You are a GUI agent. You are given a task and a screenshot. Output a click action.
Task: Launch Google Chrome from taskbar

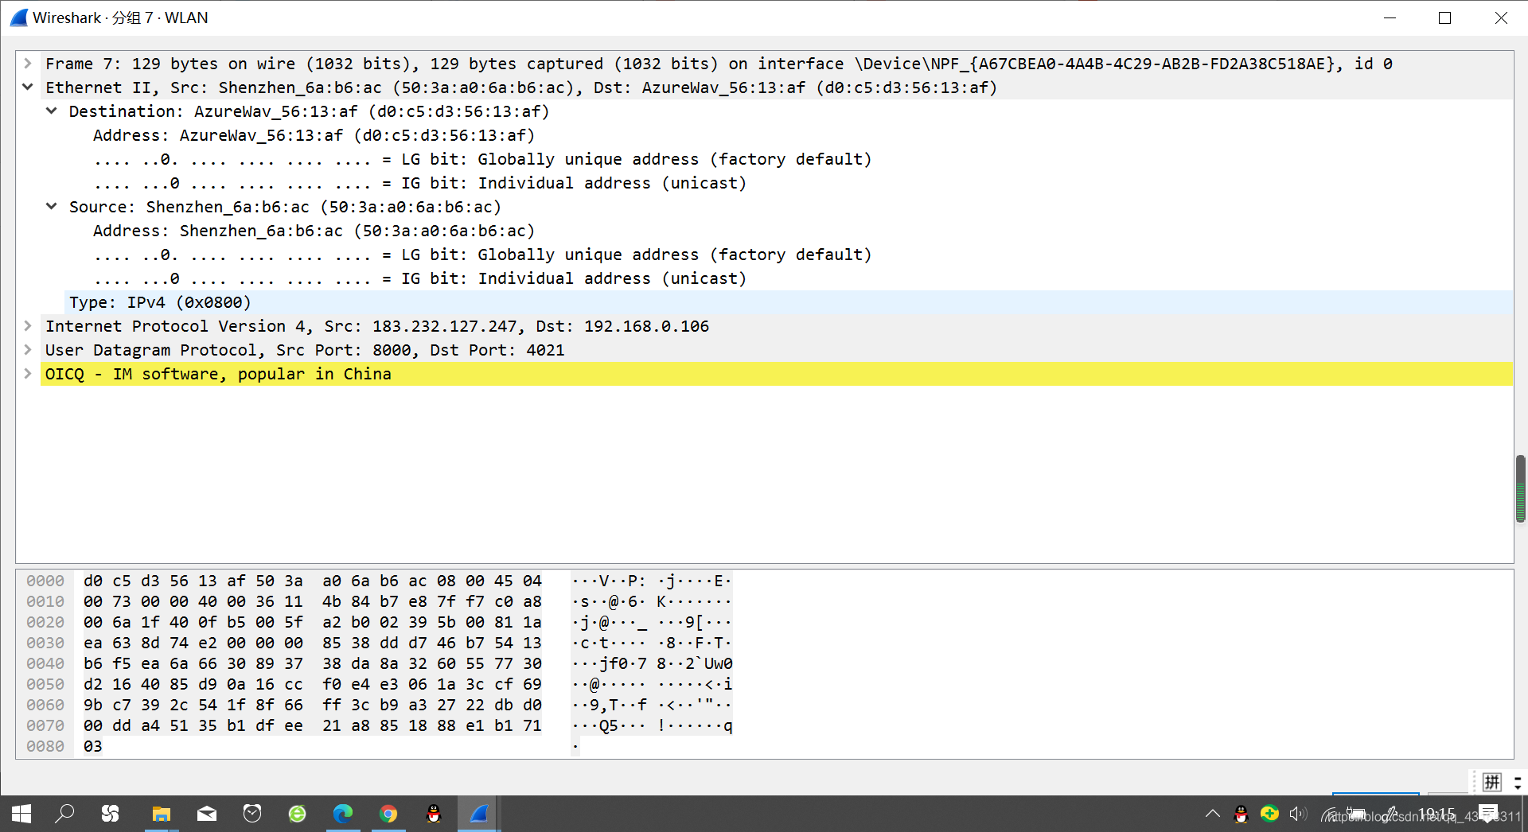[388, 814]
